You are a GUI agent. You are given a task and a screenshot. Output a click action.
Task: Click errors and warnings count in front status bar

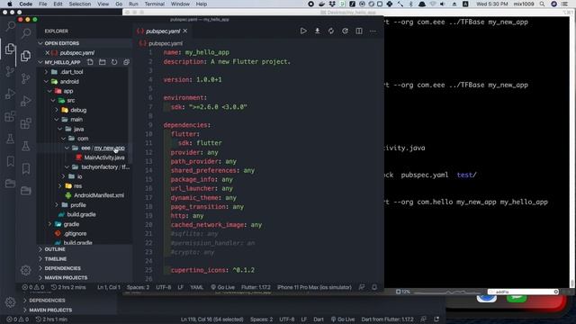[x=33, y=287]
